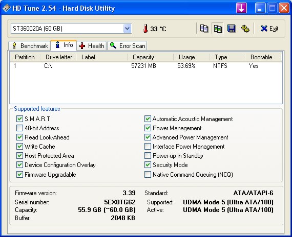The image size is (292, 237).
Task: Click the Capacity column header
Action: (151, 57)
